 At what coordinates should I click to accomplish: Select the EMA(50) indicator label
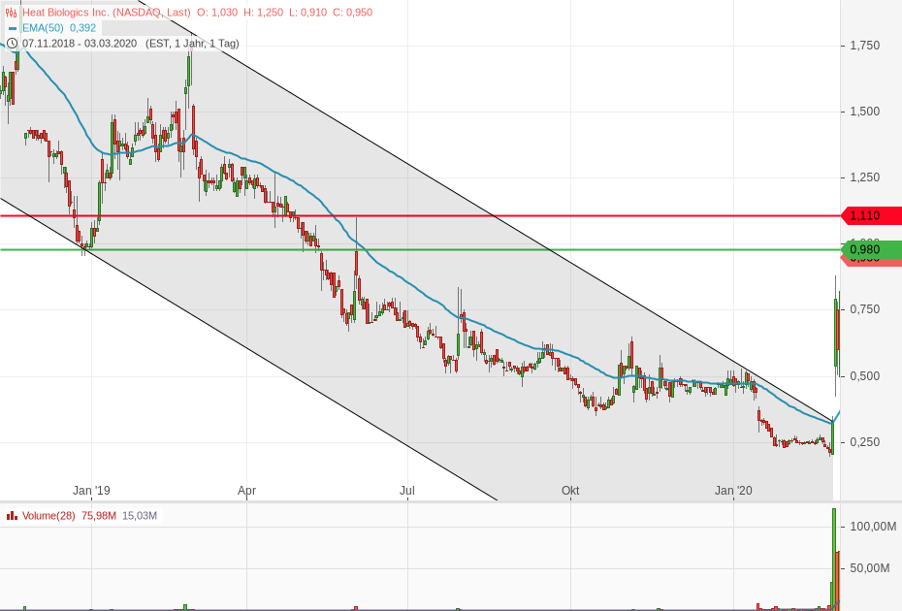(44, 27)
